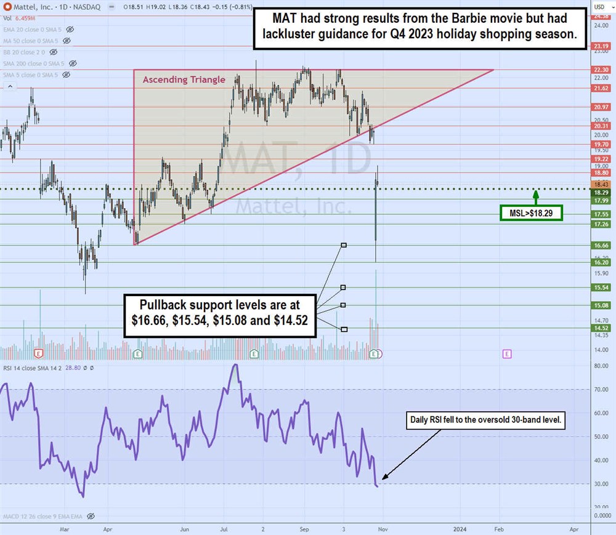Select the SMA 200 close legend label
This screenshot has width=616, height=535.
(x=34, y=63)
